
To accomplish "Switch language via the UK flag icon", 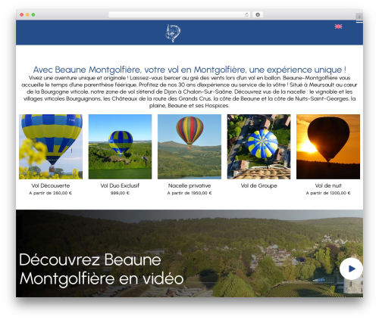I will click(x=338, y=26).
